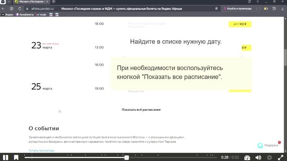Expand the tab list dropdown arrow
Viewport: 287px width, 161px height.
9,2
